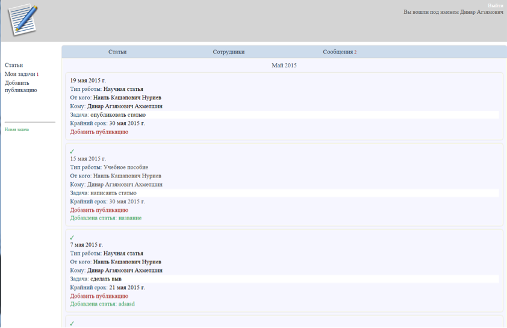Click Добавить публикацию in the 19 мая task
The height and width of the screenshot is (328, 507).
pos(99,132)
